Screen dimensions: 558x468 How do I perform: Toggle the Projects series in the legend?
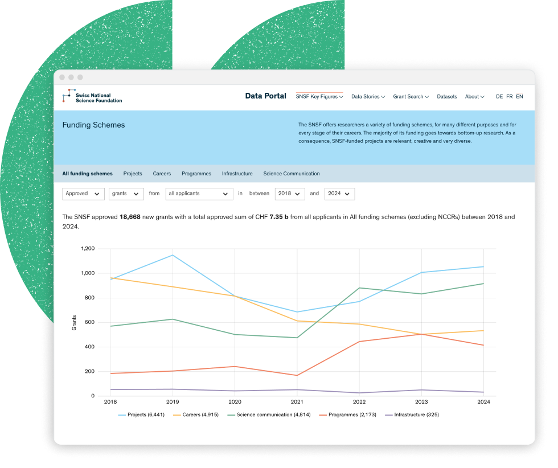point(142,414)
